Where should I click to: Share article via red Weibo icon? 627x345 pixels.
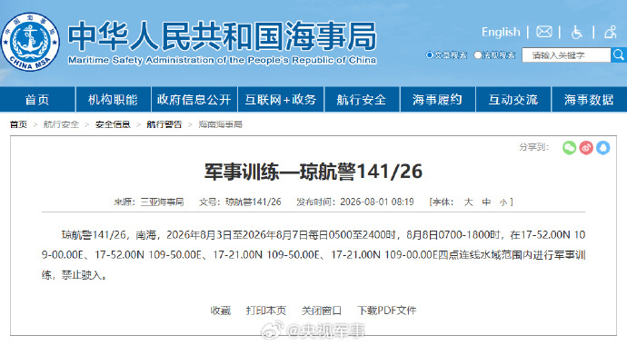point(586,148)
